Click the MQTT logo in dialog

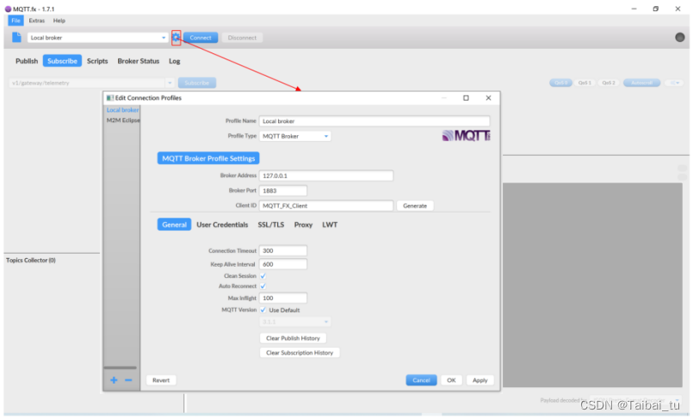coord(467,136)
